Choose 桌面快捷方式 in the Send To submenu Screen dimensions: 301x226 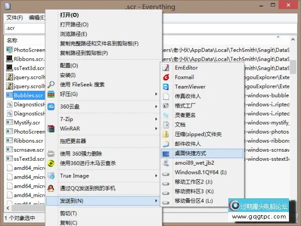point(190,153)
